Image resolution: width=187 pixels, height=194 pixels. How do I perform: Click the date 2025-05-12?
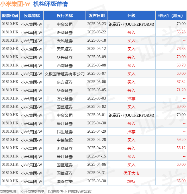coord(97,48)
